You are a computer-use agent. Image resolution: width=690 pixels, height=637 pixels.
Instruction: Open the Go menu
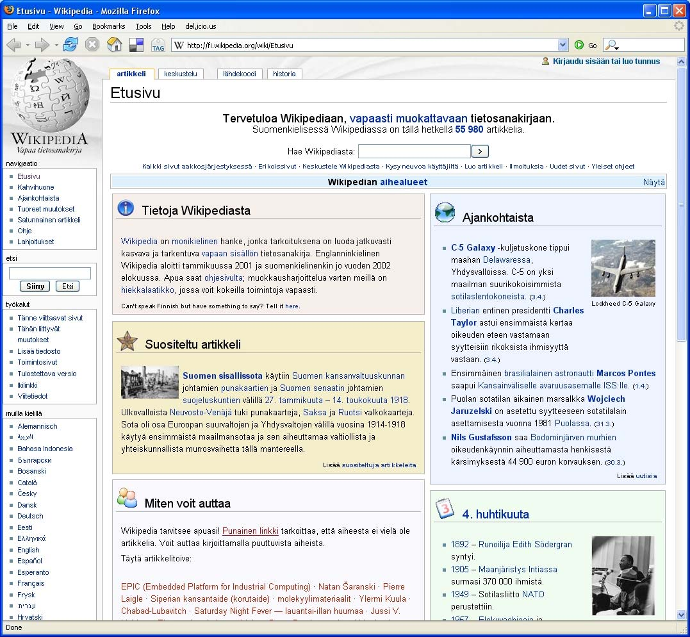78,26
